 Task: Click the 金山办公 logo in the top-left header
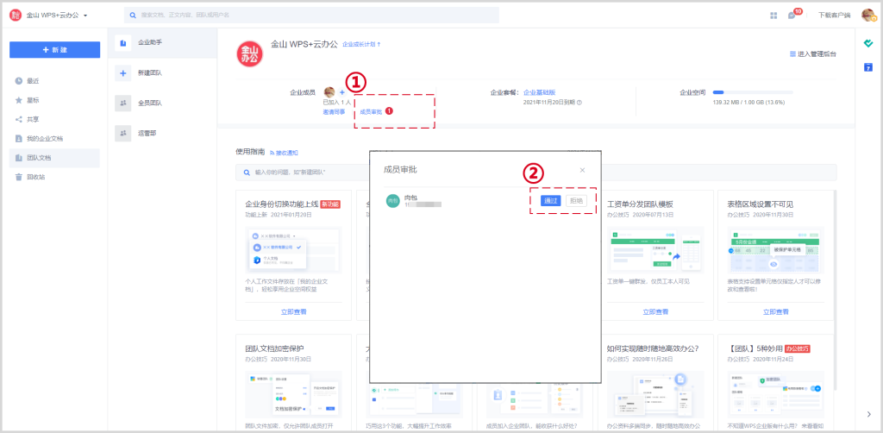pyautogui.click(x=16, y=16)
